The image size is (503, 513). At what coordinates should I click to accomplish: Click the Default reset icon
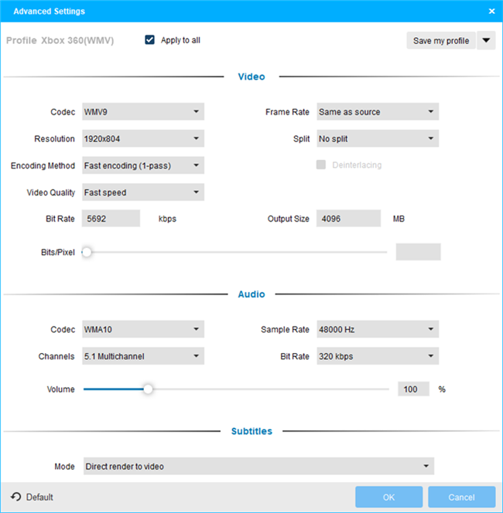click(15, 497)
